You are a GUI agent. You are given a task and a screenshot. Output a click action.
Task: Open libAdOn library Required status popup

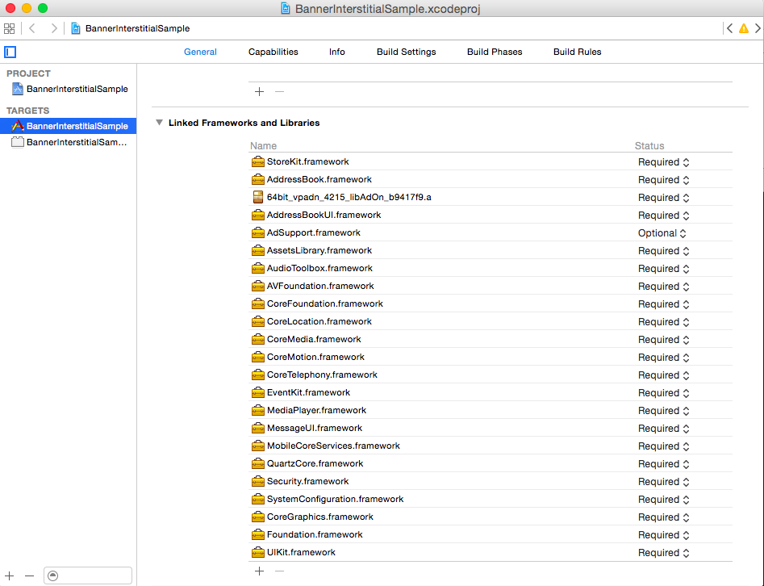[664, 198]
